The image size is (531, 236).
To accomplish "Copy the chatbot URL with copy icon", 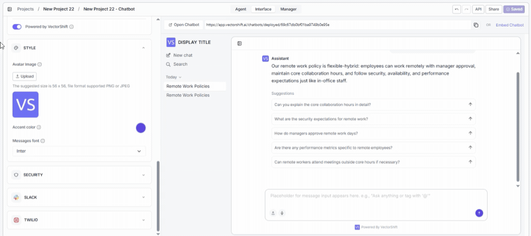I will pos(476,25).
